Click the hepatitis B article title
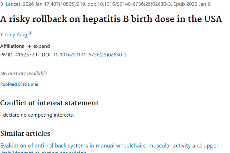 [x=111, y=19]
